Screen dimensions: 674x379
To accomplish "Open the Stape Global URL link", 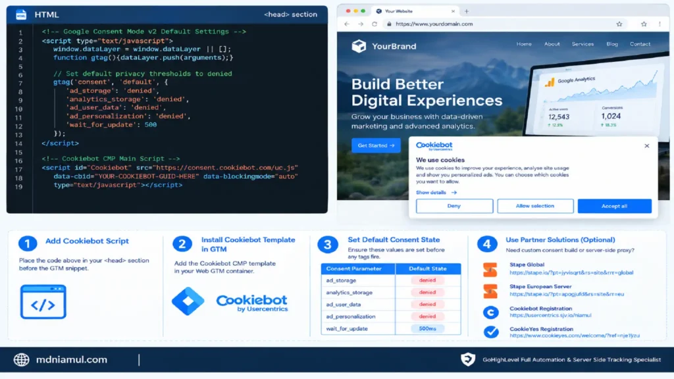I will (x=571, y=272).
